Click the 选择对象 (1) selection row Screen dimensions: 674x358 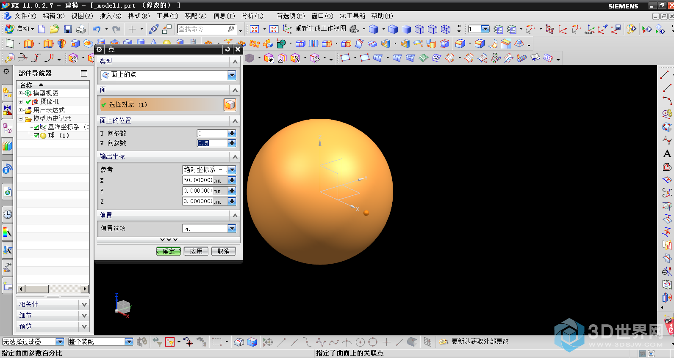[161, 104]
